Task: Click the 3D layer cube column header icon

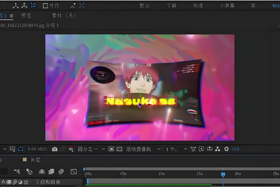Action: [x=26, y=182]
